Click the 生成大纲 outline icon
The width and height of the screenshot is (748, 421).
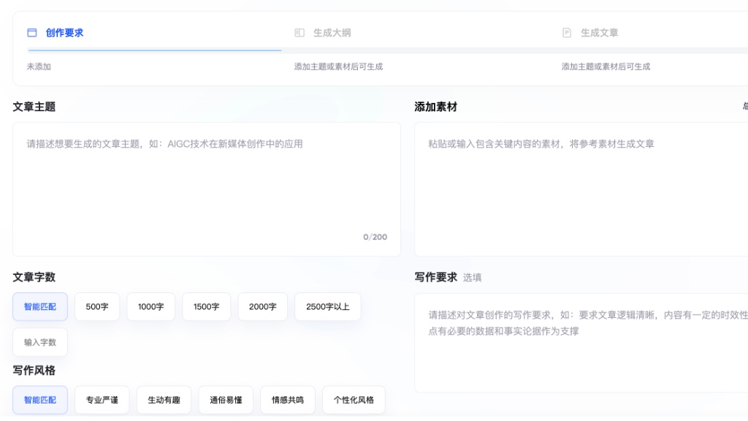[x=299, y=33]
